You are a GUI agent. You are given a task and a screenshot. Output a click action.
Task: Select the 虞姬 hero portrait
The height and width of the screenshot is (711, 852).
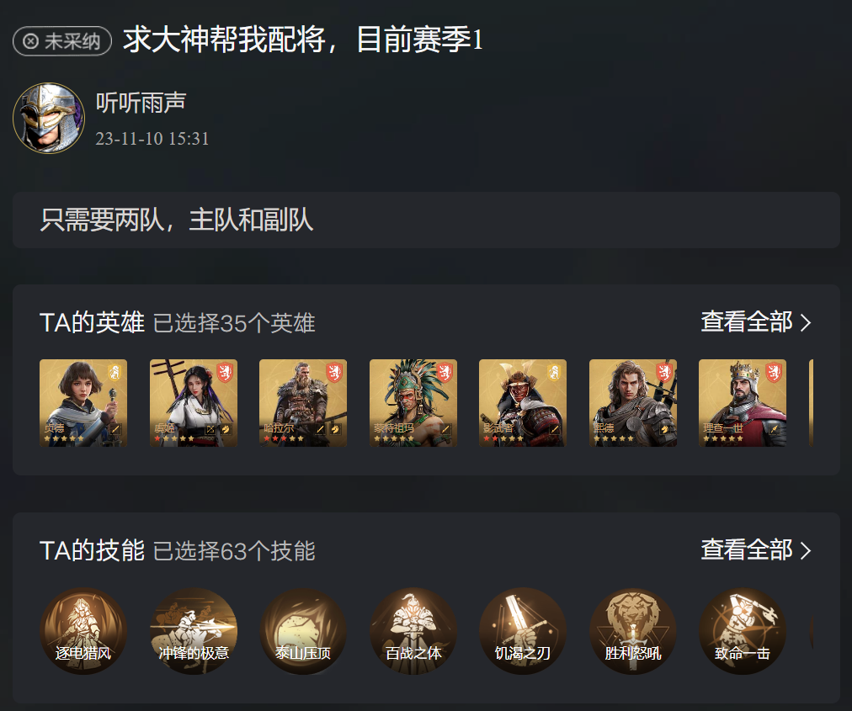coord(194,403)
